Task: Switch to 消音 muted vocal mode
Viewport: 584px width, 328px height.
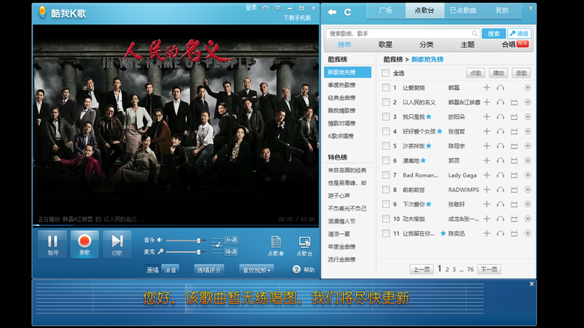Action: 170,270
